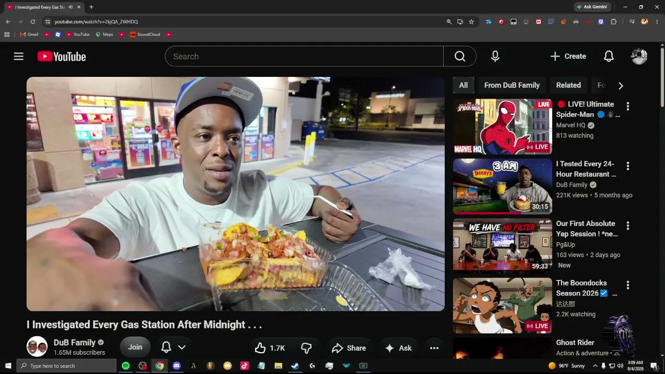Open the taskbar clock showing 3:09 AM

pos(635,366)
